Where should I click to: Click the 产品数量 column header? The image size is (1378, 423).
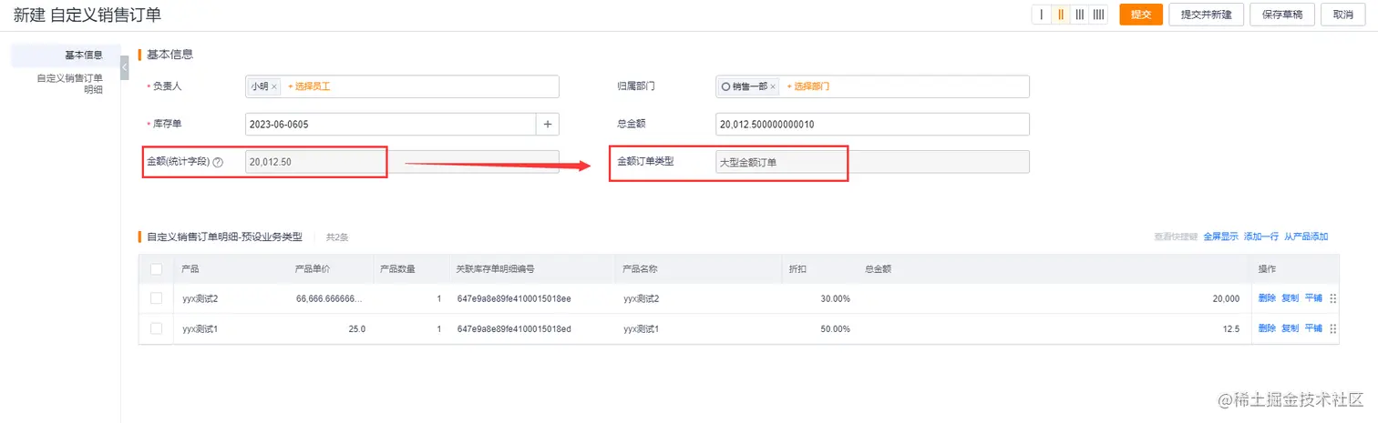click(397, 269)
